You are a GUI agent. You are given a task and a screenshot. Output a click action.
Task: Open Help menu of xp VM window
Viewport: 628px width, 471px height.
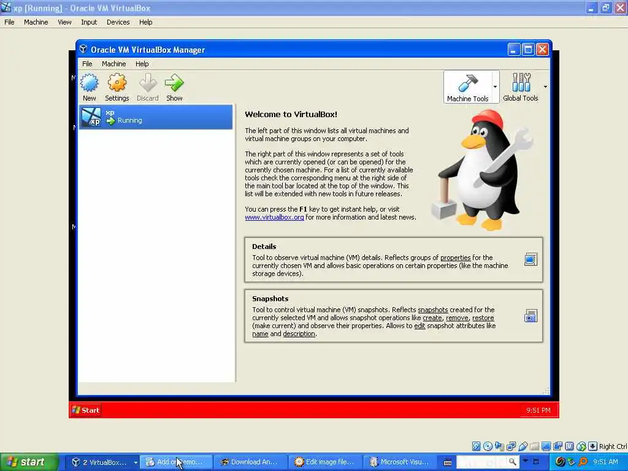point(146,22)
